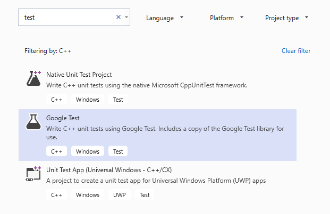Viewport: 330px width, 214px height.
Task: Click the Windows tag under Unit Test App
Action: tap(88, 195)
